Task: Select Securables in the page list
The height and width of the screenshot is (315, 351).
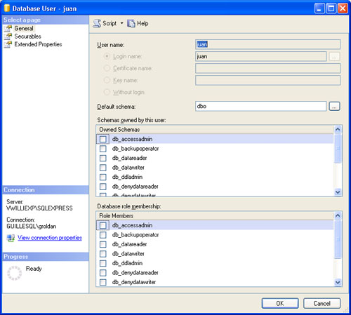Action: (x=27, y=36)
